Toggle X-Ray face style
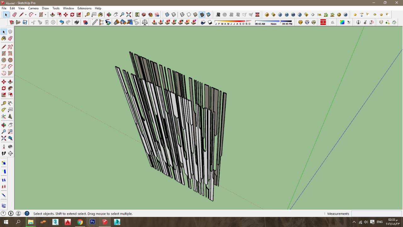This screenshot has width=403, height=227. (167, 15)
